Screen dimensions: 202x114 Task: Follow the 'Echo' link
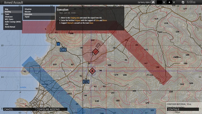(x=97, y=20)
